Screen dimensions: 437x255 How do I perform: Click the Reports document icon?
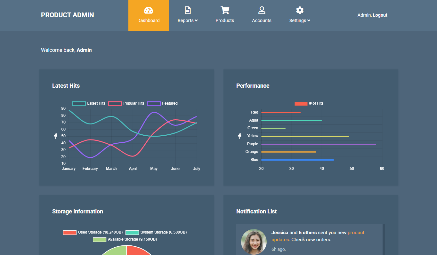click(188, 10)
